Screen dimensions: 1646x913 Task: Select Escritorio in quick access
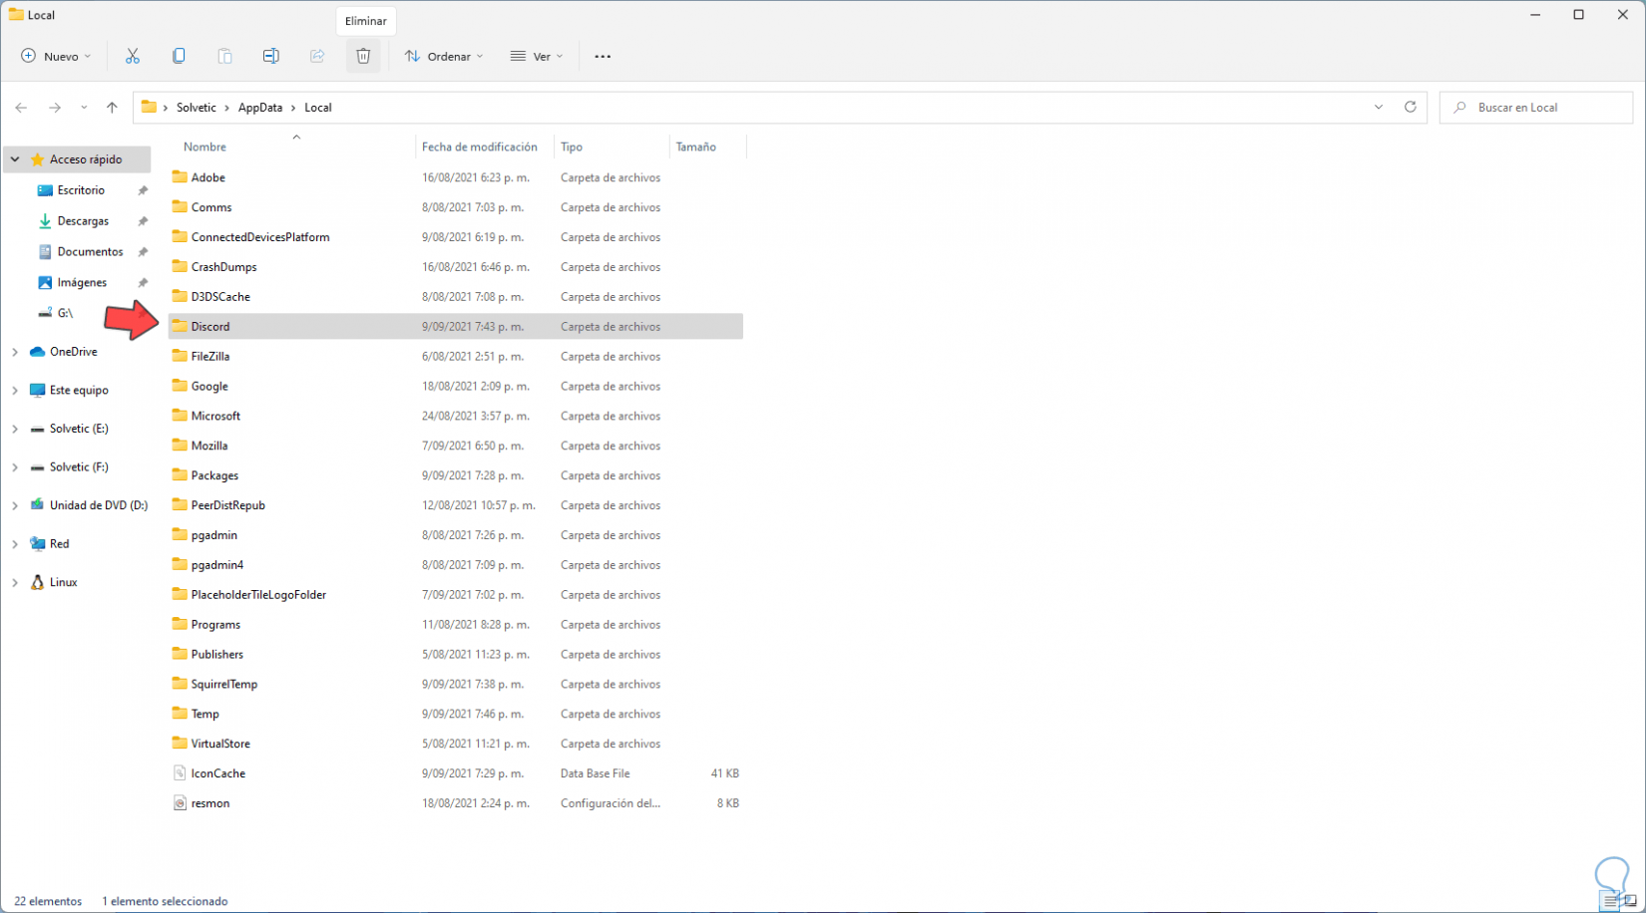(x=80, y=190)
